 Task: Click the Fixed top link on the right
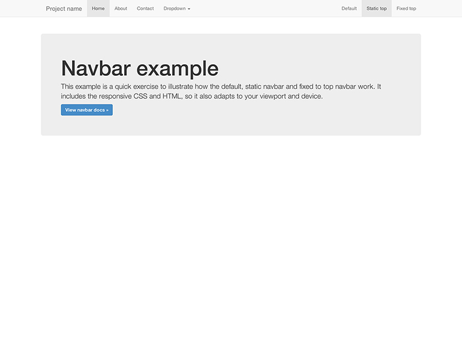point(405,8)
